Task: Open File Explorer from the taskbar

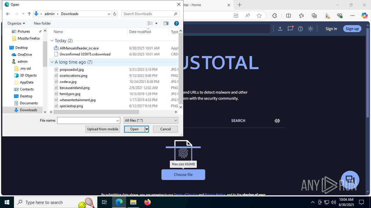Action: pyautogui.click(x=133, y=202)
